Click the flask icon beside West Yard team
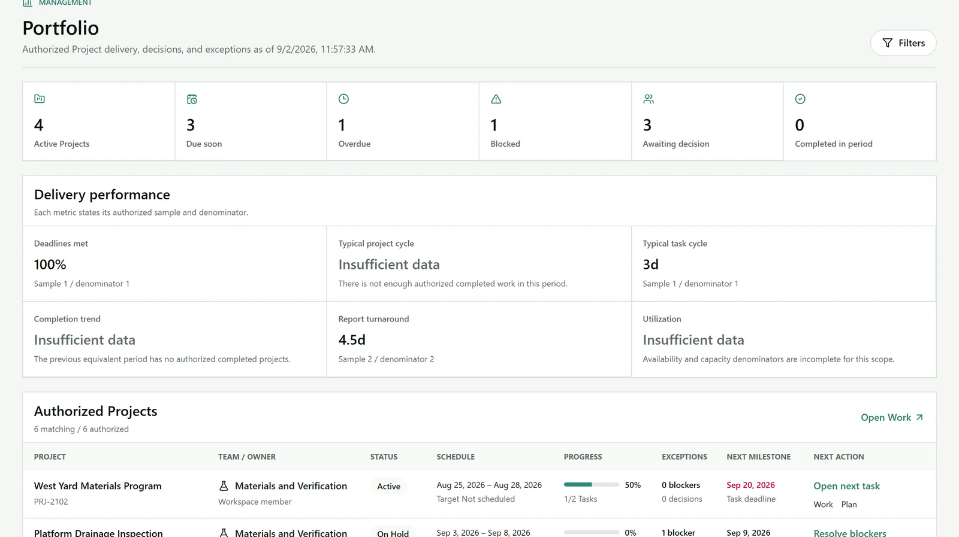 click(224, 486)
